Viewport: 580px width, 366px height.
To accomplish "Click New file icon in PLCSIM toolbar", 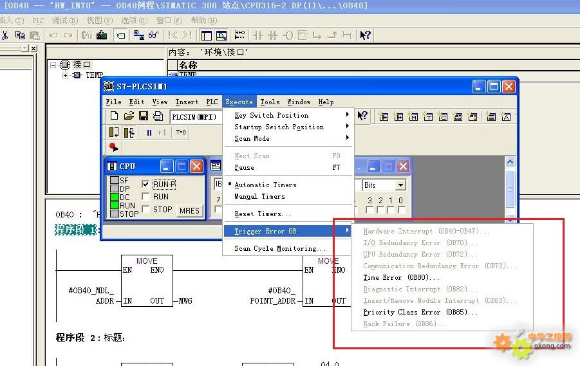I will point(115,116).
